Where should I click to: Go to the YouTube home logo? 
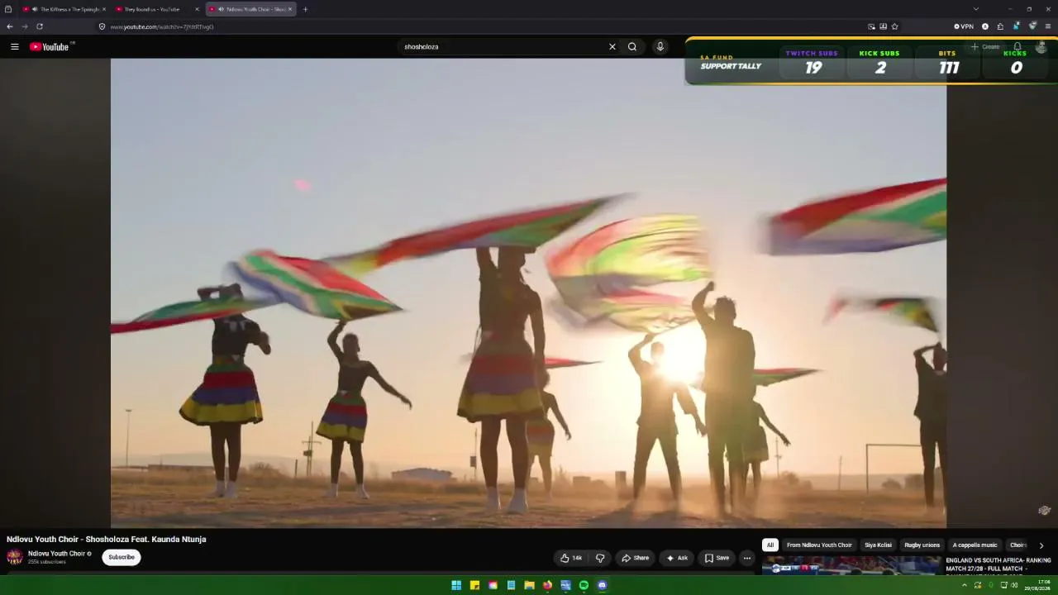point(51,46)
